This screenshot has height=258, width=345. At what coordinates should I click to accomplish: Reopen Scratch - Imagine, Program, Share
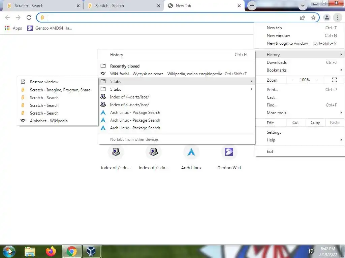click(58, 90)
